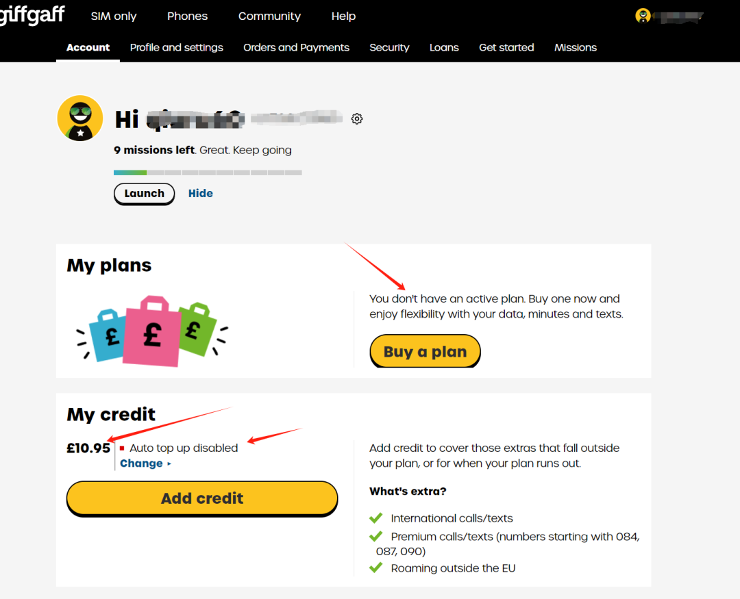Open settings gear next to username

[x=357, y=119]
